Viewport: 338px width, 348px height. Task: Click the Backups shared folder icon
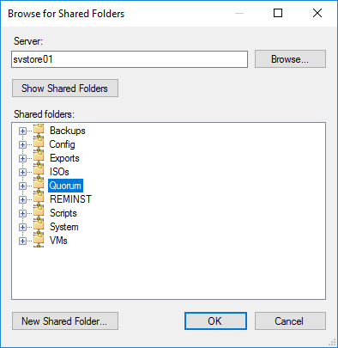pyautogui.click(x=39, y=130)
